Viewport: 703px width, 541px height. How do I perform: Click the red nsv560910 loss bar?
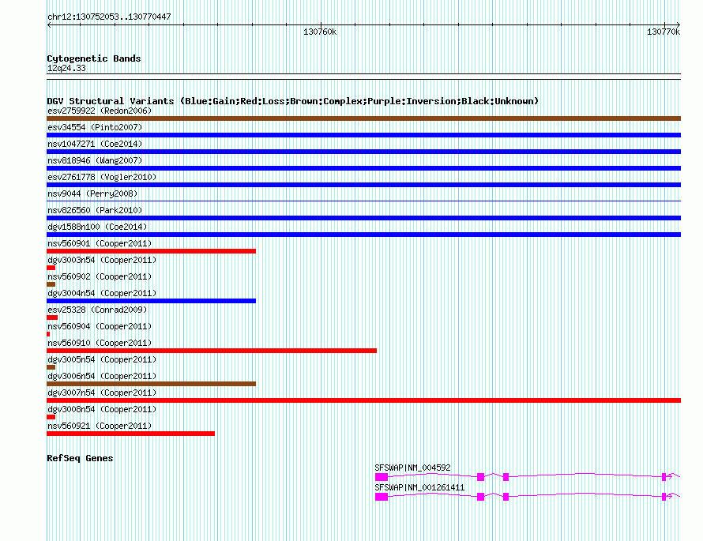click(x=212, y=351)
